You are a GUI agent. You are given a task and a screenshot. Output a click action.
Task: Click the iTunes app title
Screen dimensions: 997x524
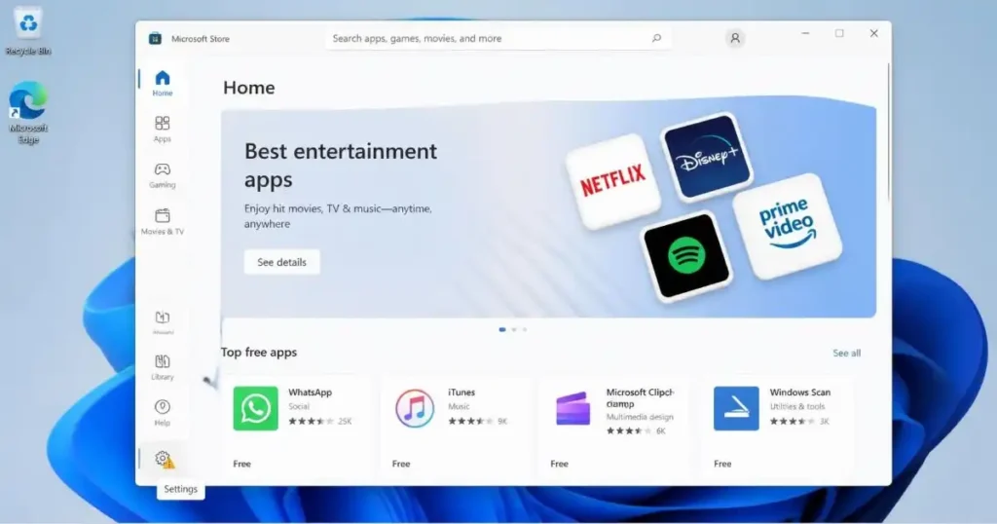tap(461, 393)
